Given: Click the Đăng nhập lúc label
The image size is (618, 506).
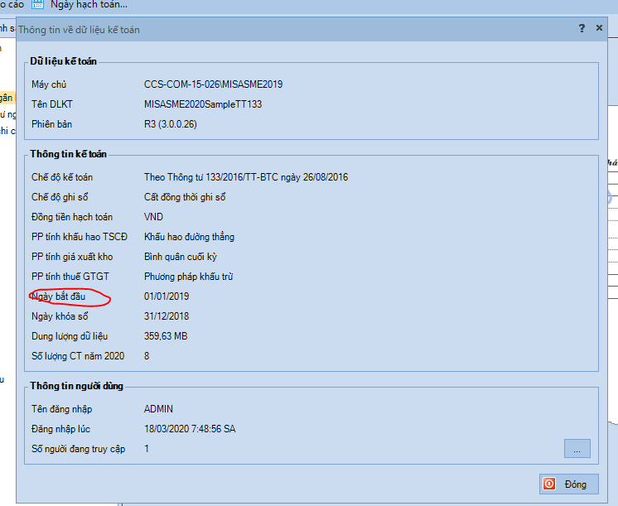Looking at the screenshot, I should click(x=60, y=429).
